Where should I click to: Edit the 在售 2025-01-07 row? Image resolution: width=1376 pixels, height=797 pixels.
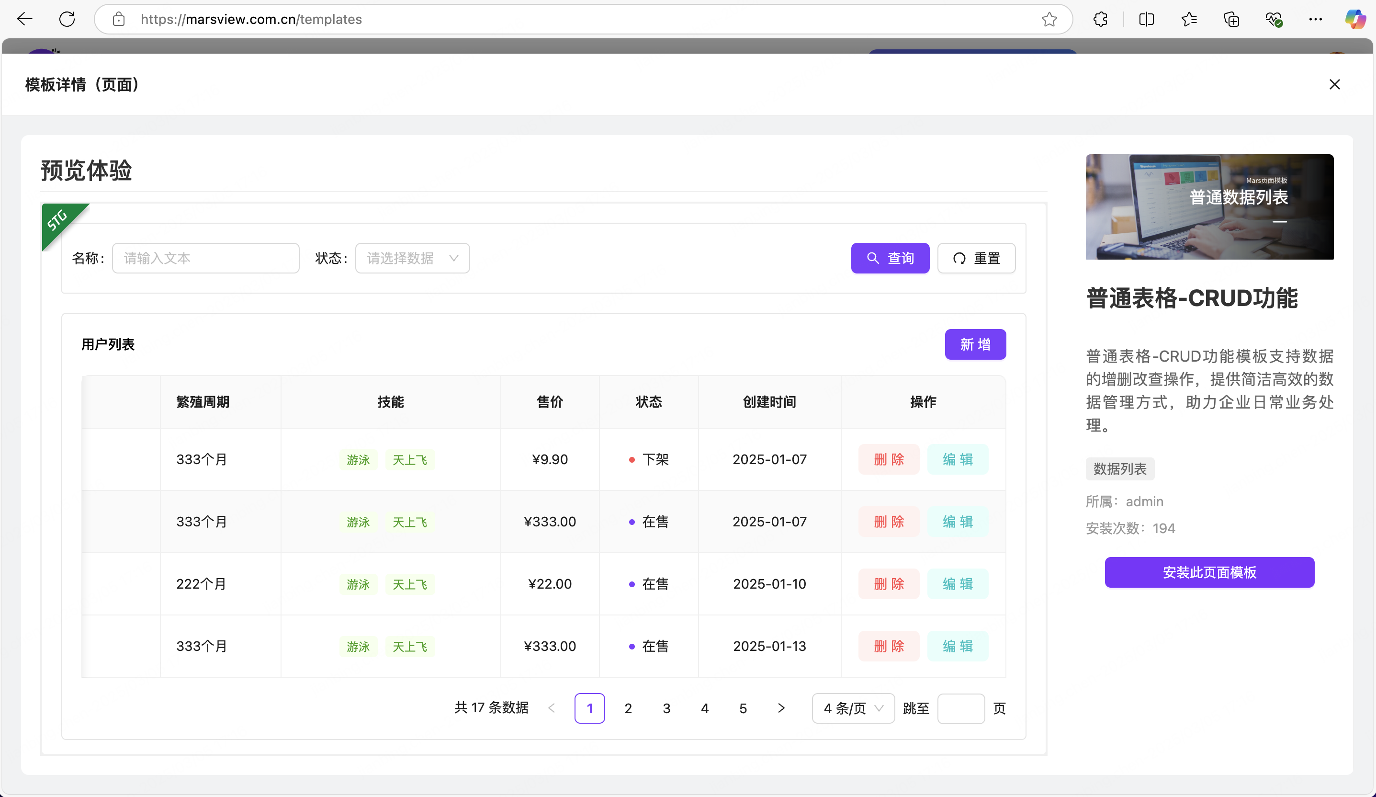tap(958, 522)
